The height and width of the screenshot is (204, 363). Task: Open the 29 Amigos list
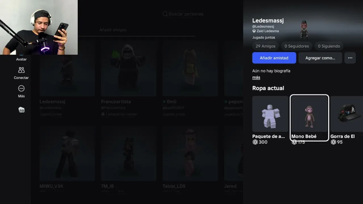coord(265,46)
